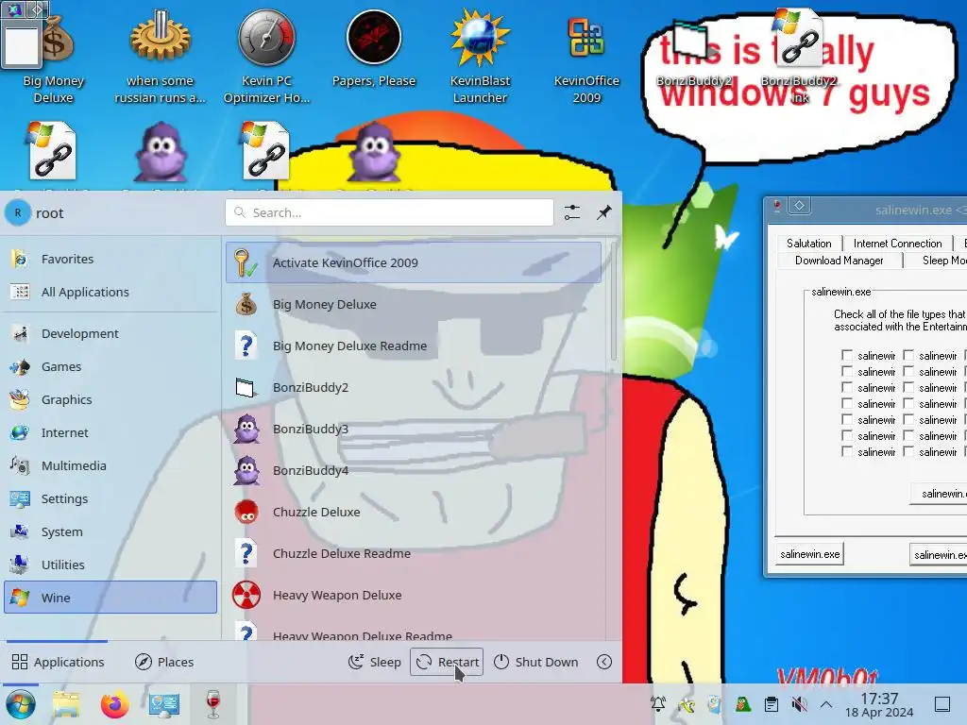
Task: Unmute the audio volume tray icon
Action: pos(799,704)
